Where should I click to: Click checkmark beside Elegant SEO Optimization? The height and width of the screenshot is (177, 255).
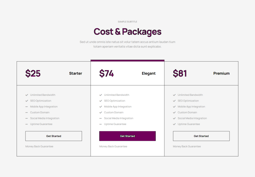(101, 101)
